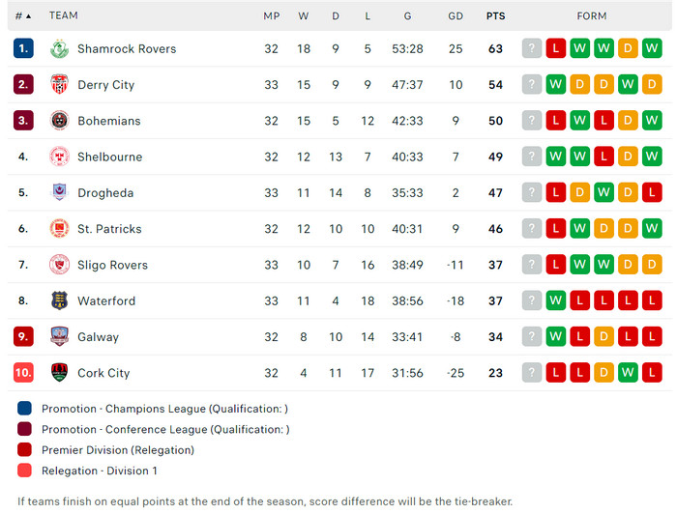677x514 pixels.
Task: Click the Waterford club crest
Action: click(59, 300)
